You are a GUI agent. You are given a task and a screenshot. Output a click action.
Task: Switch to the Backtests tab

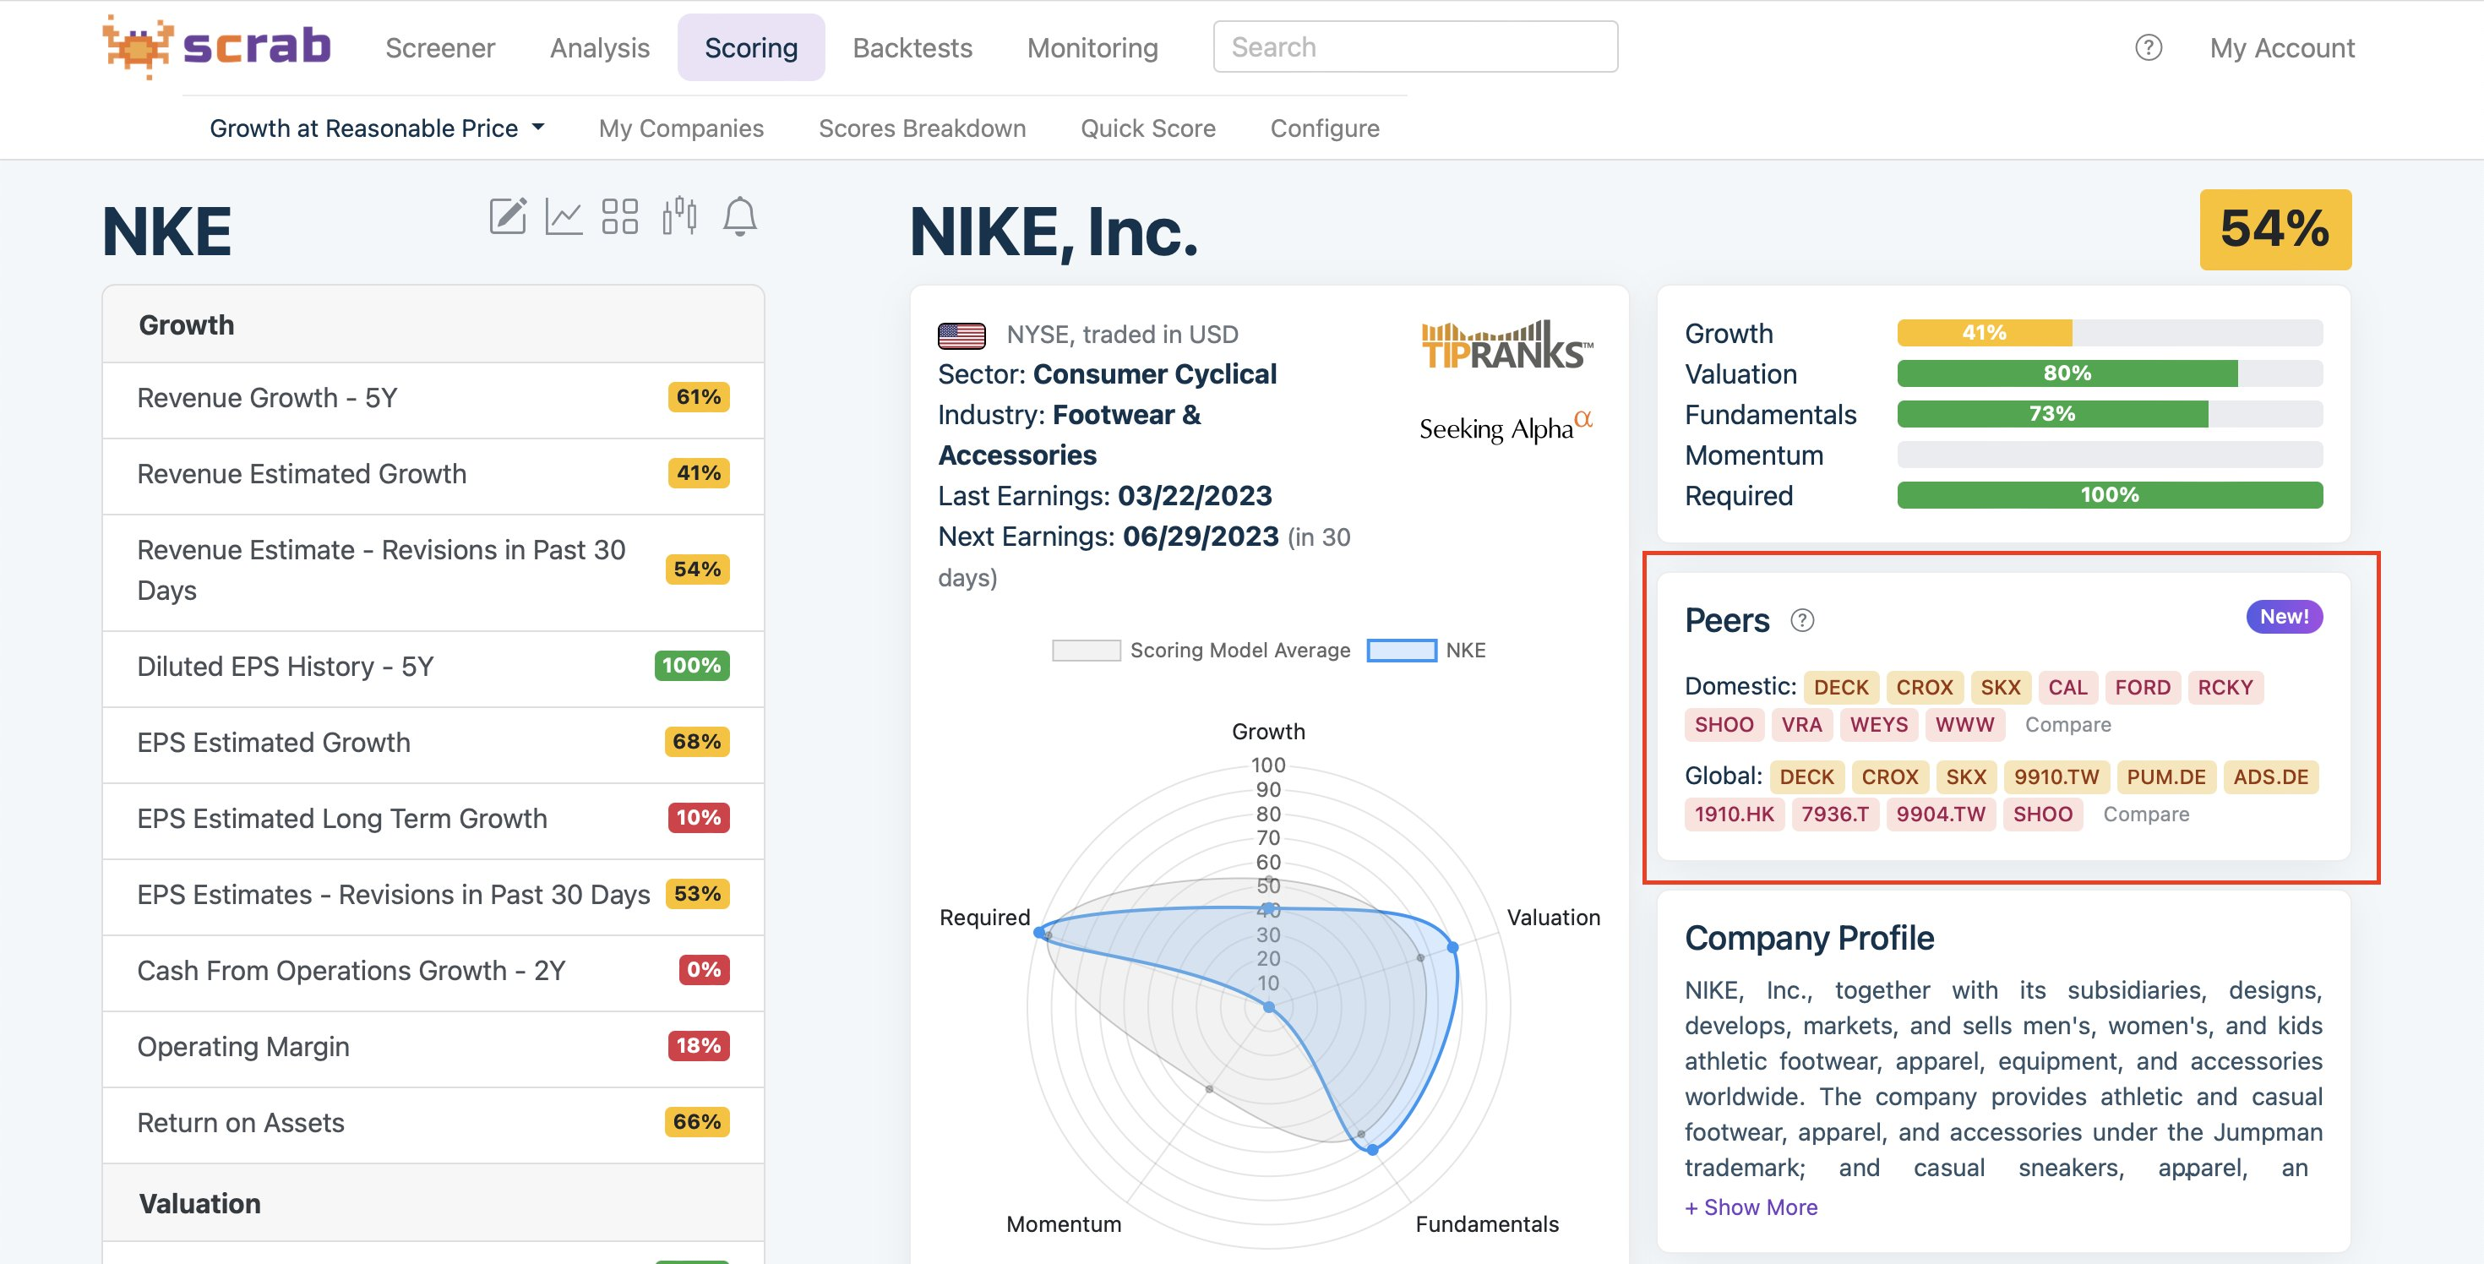912,47
